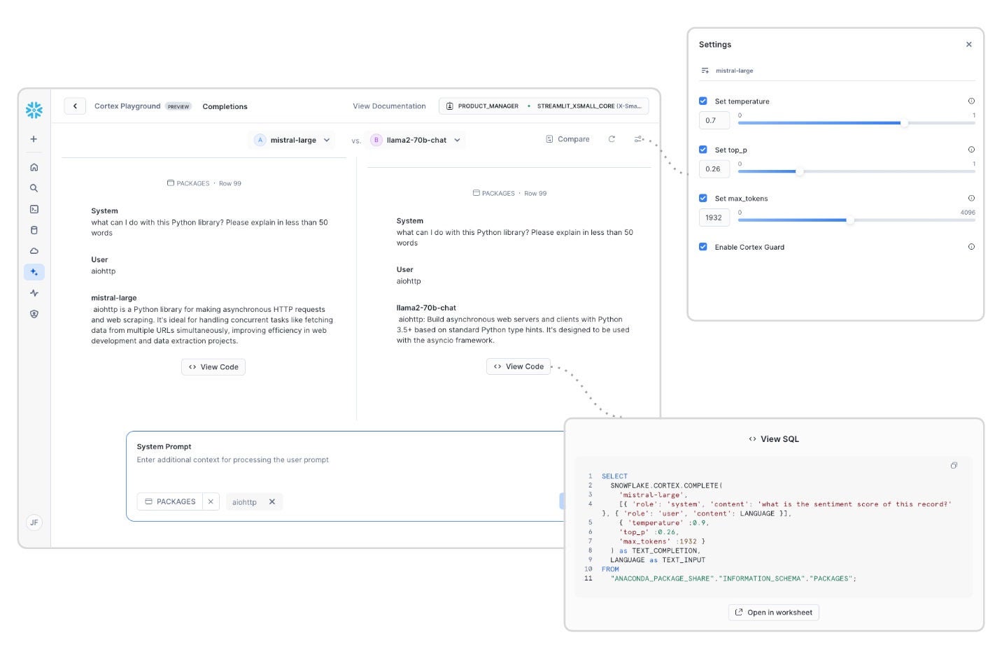Toggle Enable Cortex Guard off
The image size is (1002, 656).
click(703, 247)
